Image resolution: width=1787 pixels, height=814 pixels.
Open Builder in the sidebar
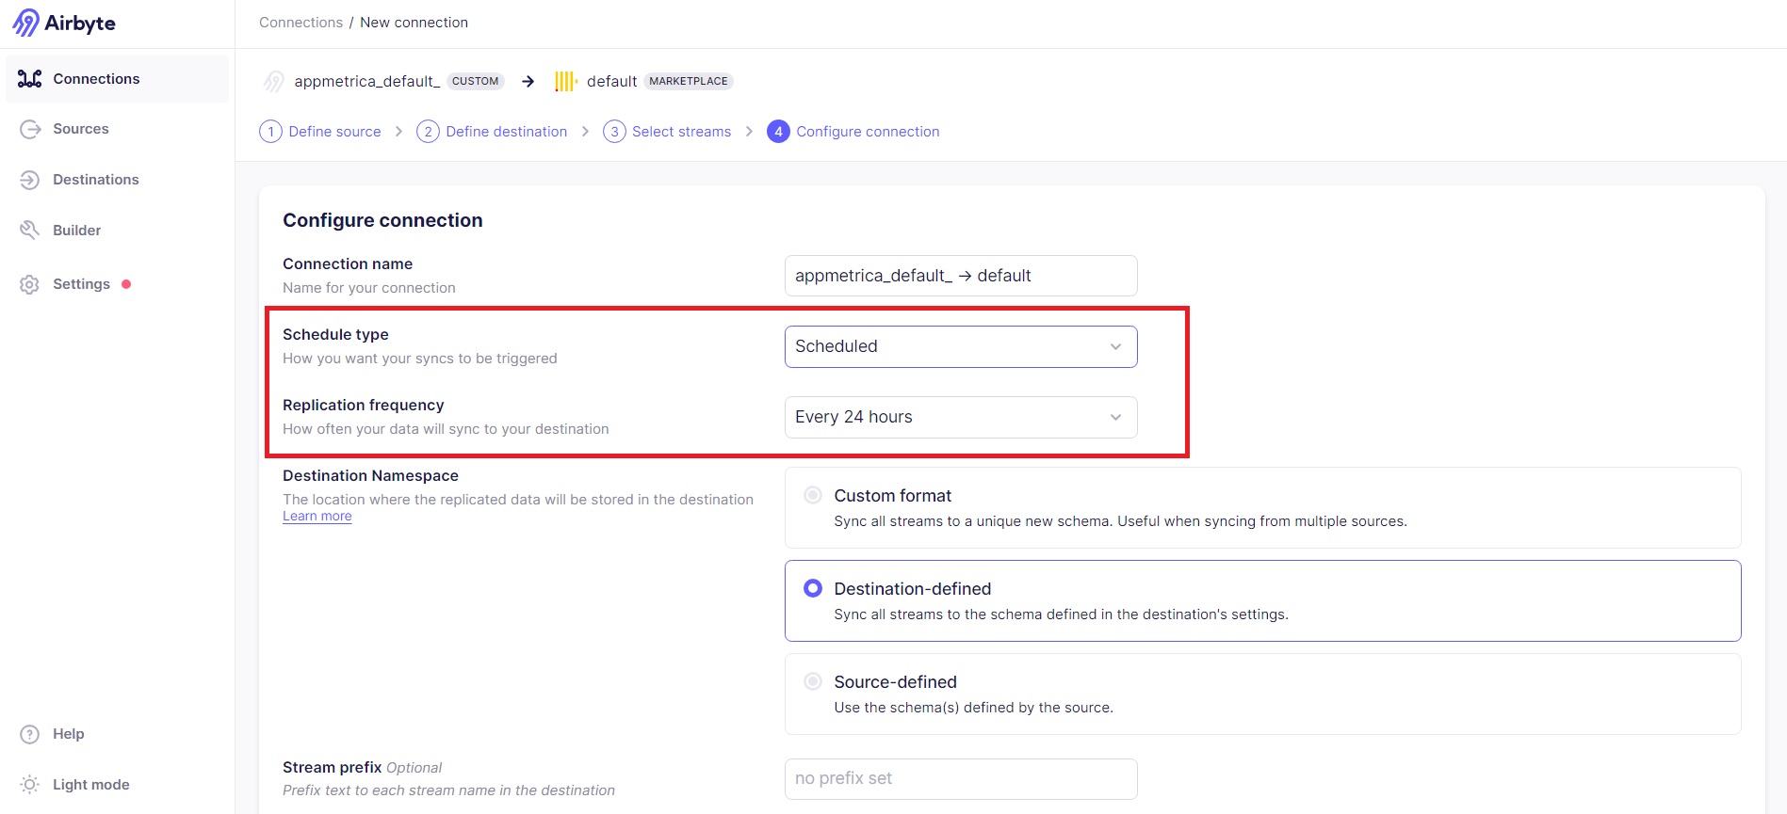[x=117, y=231]
